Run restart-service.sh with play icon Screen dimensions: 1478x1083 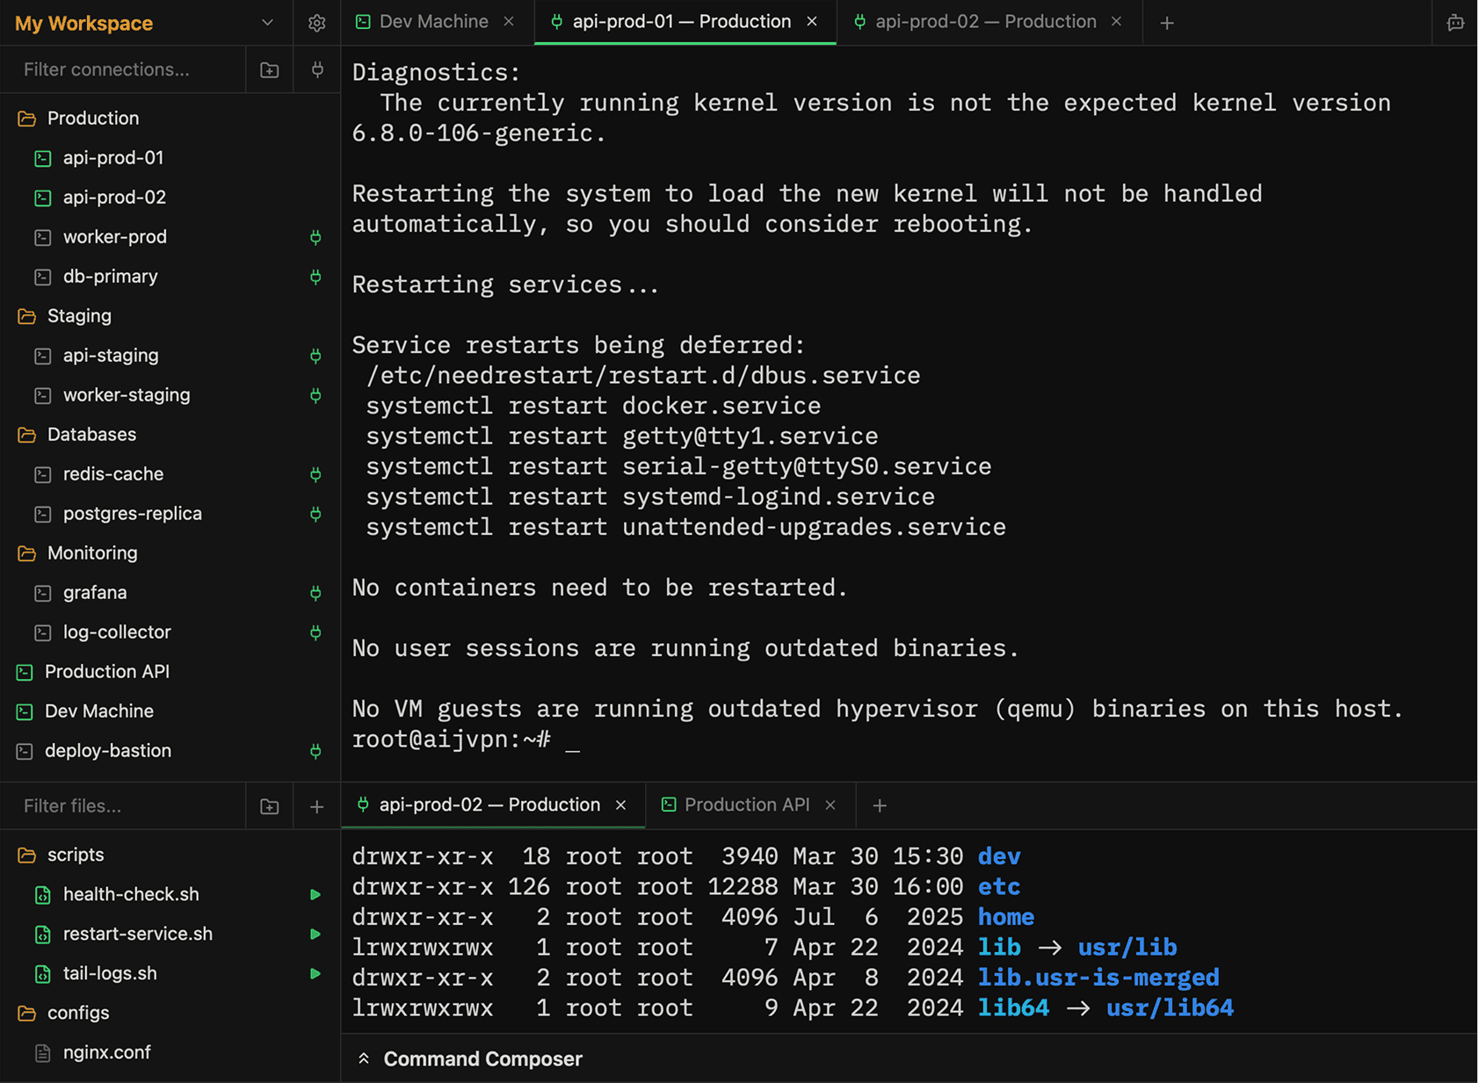point(315,934)
